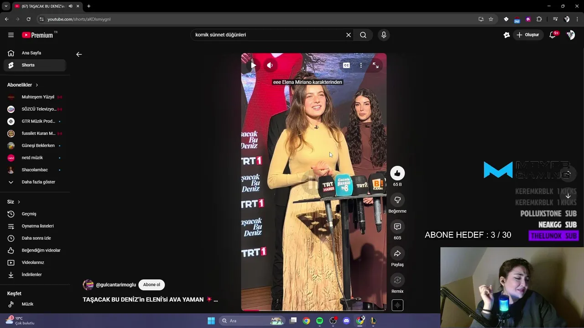Open the Chrome three-dot menu
The width and height of the screenshot is (584, 328).
[578, 19]
